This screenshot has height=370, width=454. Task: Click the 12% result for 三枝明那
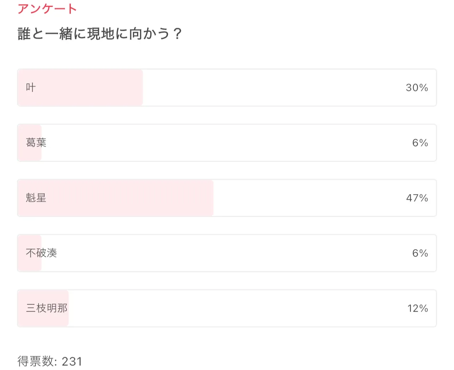click(418, 308)
